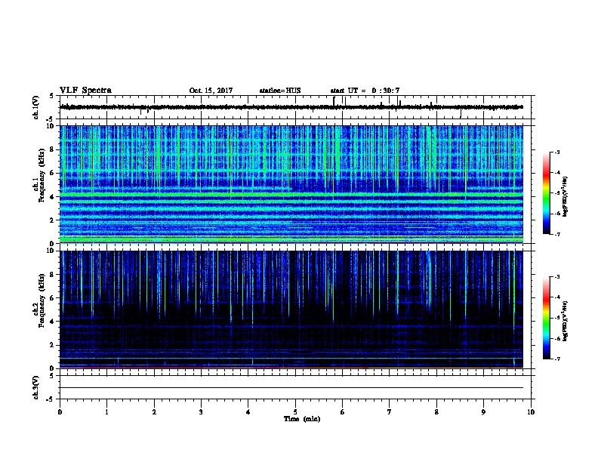Screen dimensions: 598x462
Task: Click the ch.2 spectrogram panel
Action: (291, 310)
